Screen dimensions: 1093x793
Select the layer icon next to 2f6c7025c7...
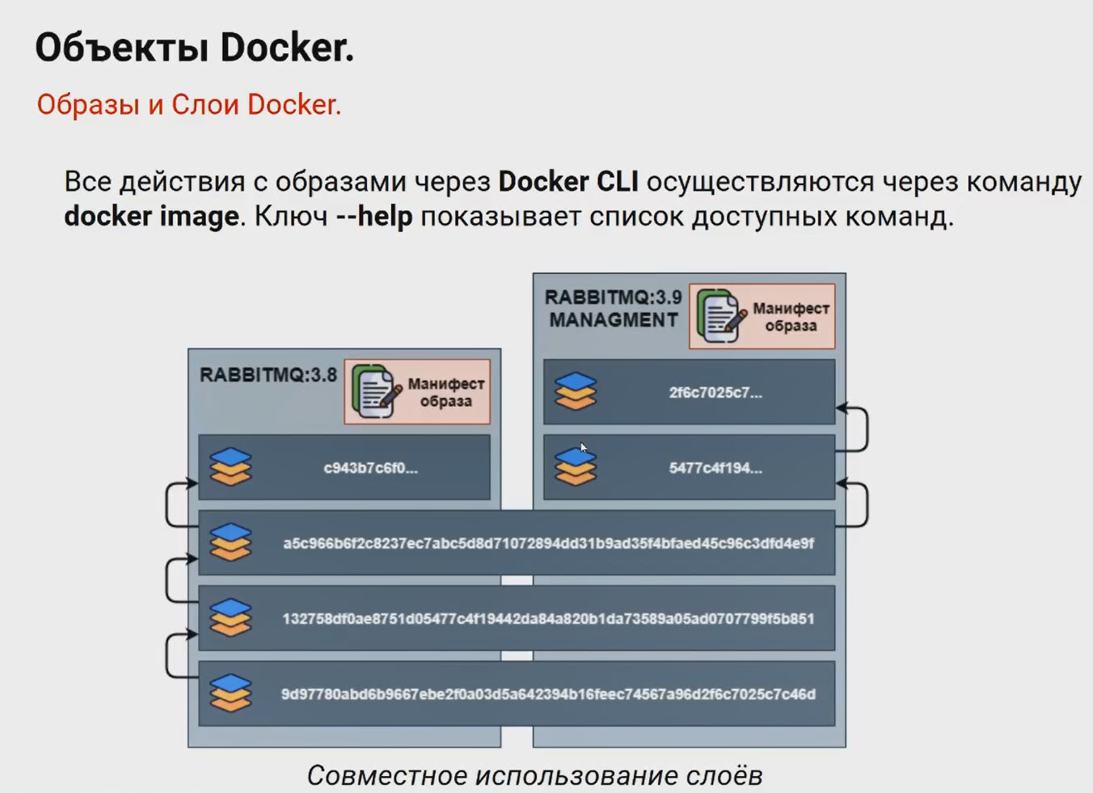[x=576, y=392]
